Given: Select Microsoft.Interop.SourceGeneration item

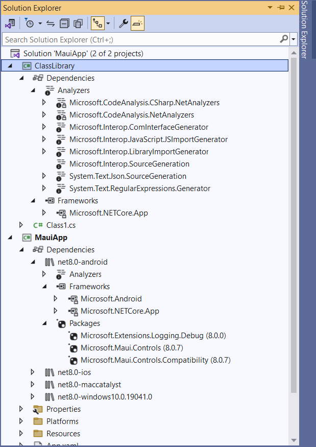Looking at the screenshot, I should pos(129,163).
